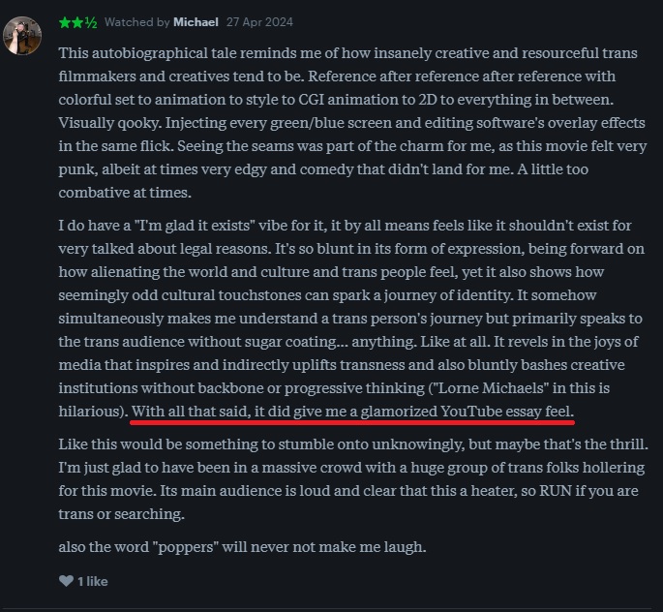Open the 27 Apr 2024 date link

pyautogui.click(x=259, y=22)
